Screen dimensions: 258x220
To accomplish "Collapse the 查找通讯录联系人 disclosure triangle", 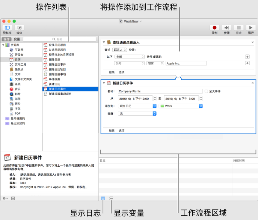I will point(103,42).
